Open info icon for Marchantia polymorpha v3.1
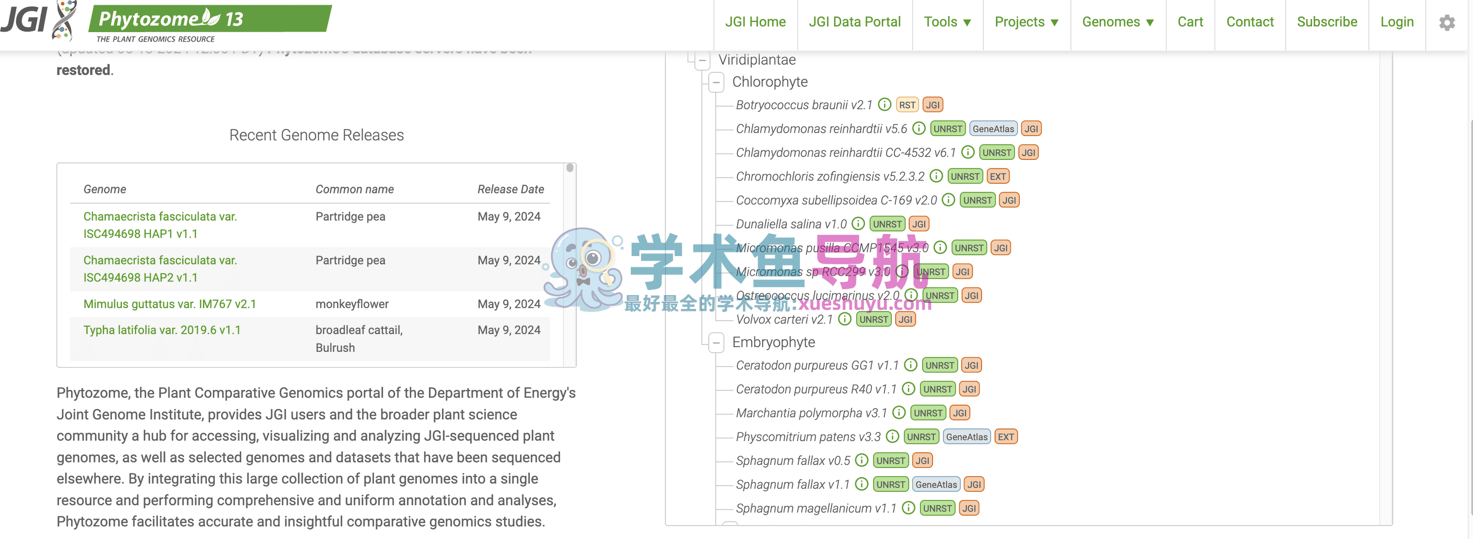This screenshot has width=1473, height=539. click(x=898, y=413)
